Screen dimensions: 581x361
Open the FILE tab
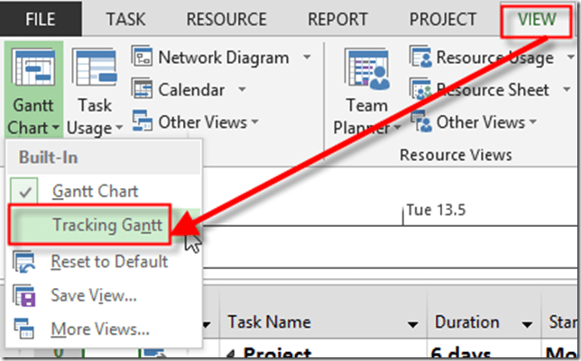[41, 19]
